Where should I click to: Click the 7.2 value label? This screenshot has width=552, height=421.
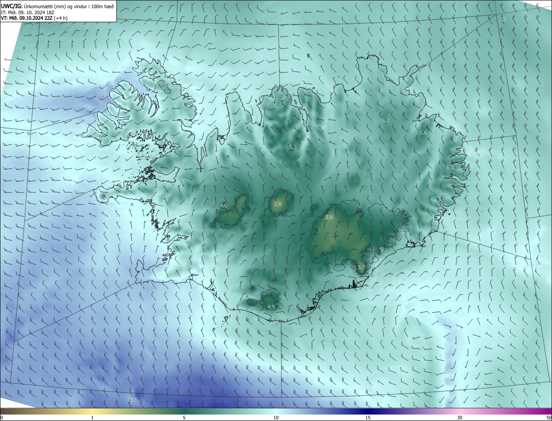502,19
